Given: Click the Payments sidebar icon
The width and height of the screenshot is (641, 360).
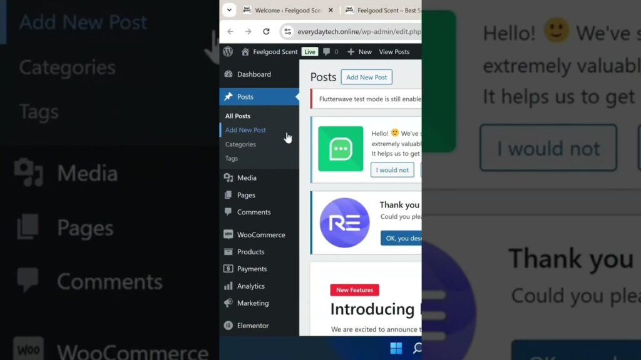Looking at the screenshot, I should 228,269.
